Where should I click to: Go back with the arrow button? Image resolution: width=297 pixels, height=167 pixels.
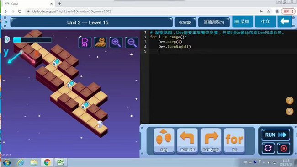[285, 22]
